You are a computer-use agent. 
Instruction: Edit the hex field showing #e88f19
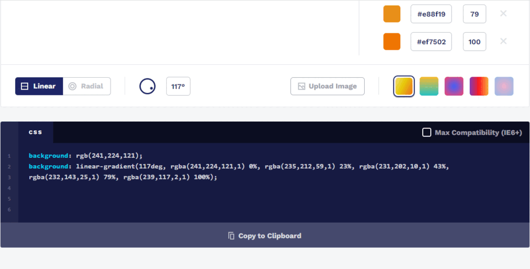click(x=431, y=14)
